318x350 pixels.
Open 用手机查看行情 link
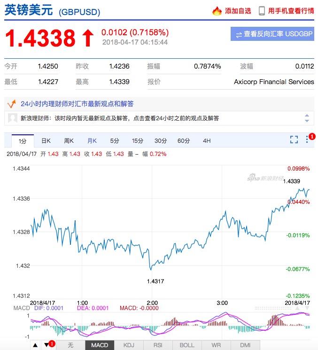(x=291, y=11)
